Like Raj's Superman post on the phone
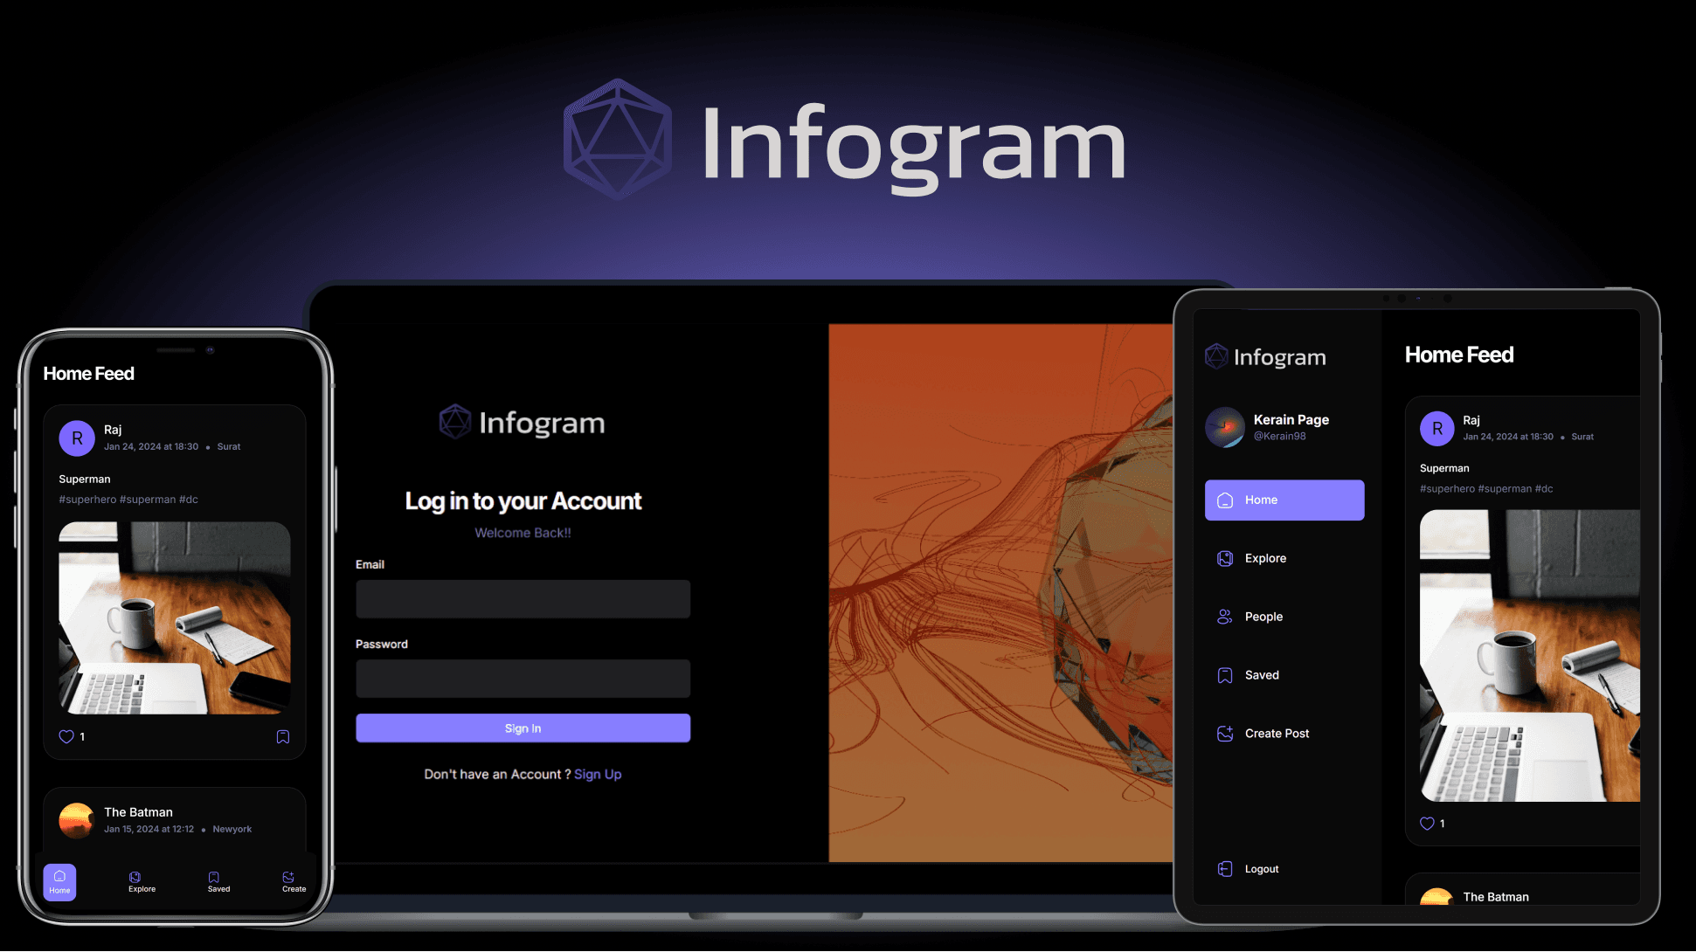Image resolution: width=1696 pixels, height=952 pixels. (66, 736)
